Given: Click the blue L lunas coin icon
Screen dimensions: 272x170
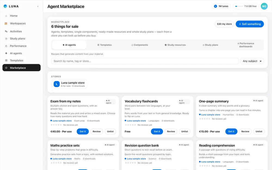Looking at the screenshot, I should [215, 6].
